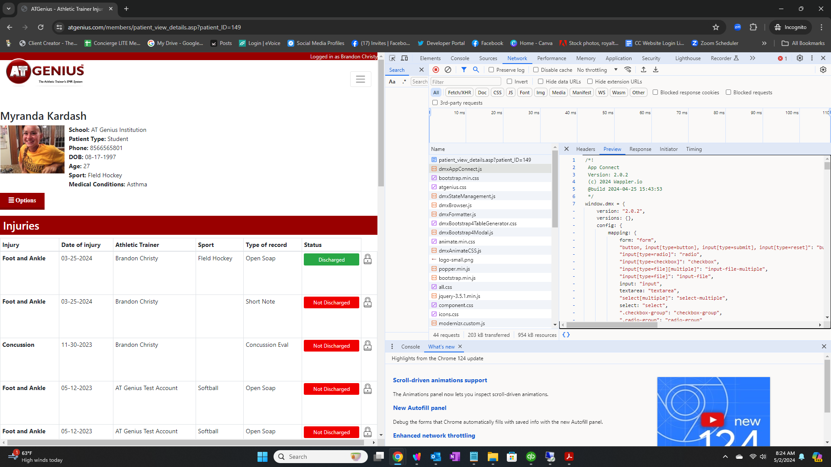Click the export HAR download icon
This screenshot has height=467, width=831.
coord(656,70)
